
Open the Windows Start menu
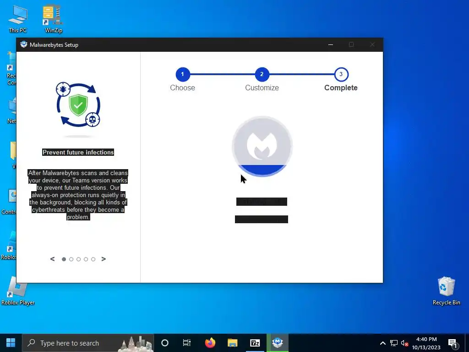[11, 343]
